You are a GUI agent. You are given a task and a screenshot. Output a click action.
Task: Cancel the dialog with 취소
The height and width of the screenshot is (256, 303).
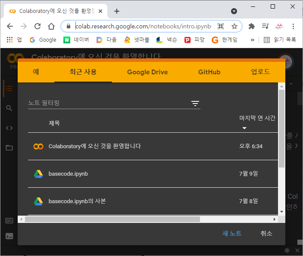pyautogui.click(x=266, y=234)
